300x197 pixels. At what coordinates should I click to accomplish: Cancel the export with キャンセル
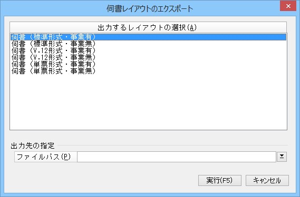[267, 180]
